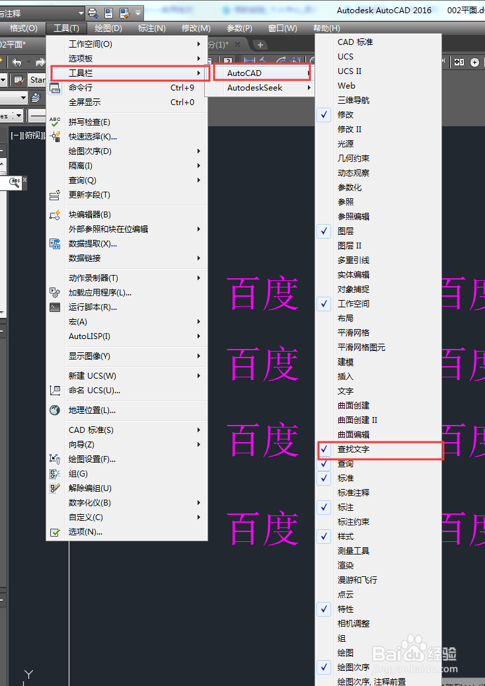Expand the 绘图次序(D) submenu
The width and height of the screenshot is (485, 686).
click(127, 151)
